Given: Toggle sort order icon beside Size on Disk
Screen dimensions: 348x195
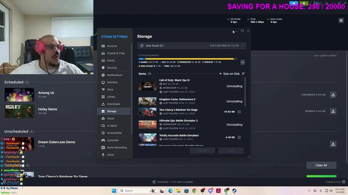Looking at the screenshot, I should pyautogui.click(x=243, y=74).
